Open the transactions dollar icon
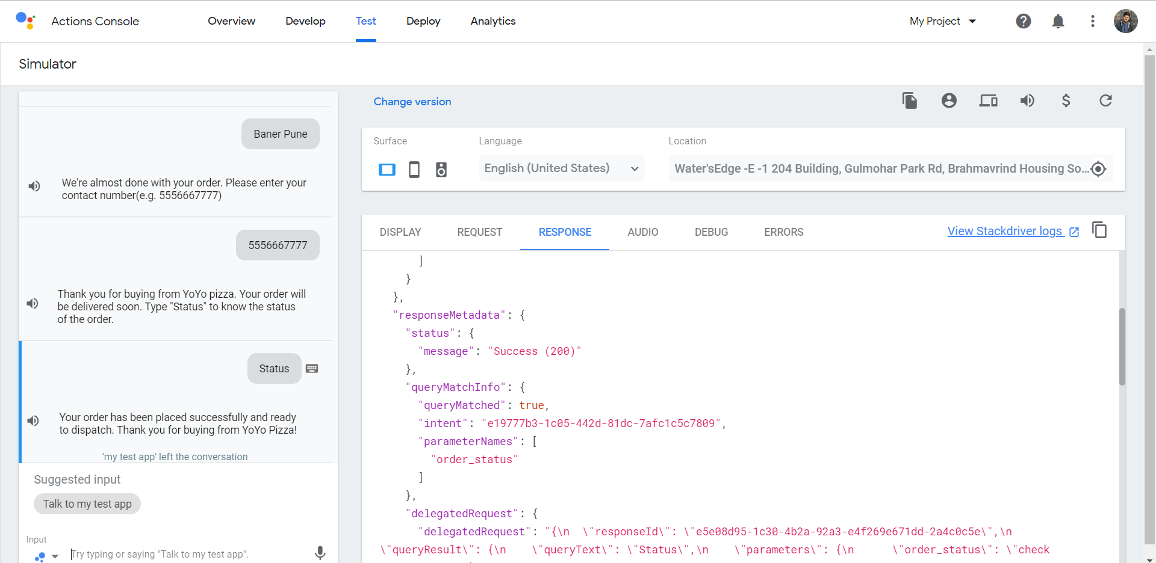 (x=1066, y=100)
